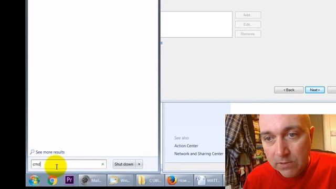This screenshot has width=336, height=189.
Task: Click the magnifier icon beside See more results
Action: coord(32,152)
